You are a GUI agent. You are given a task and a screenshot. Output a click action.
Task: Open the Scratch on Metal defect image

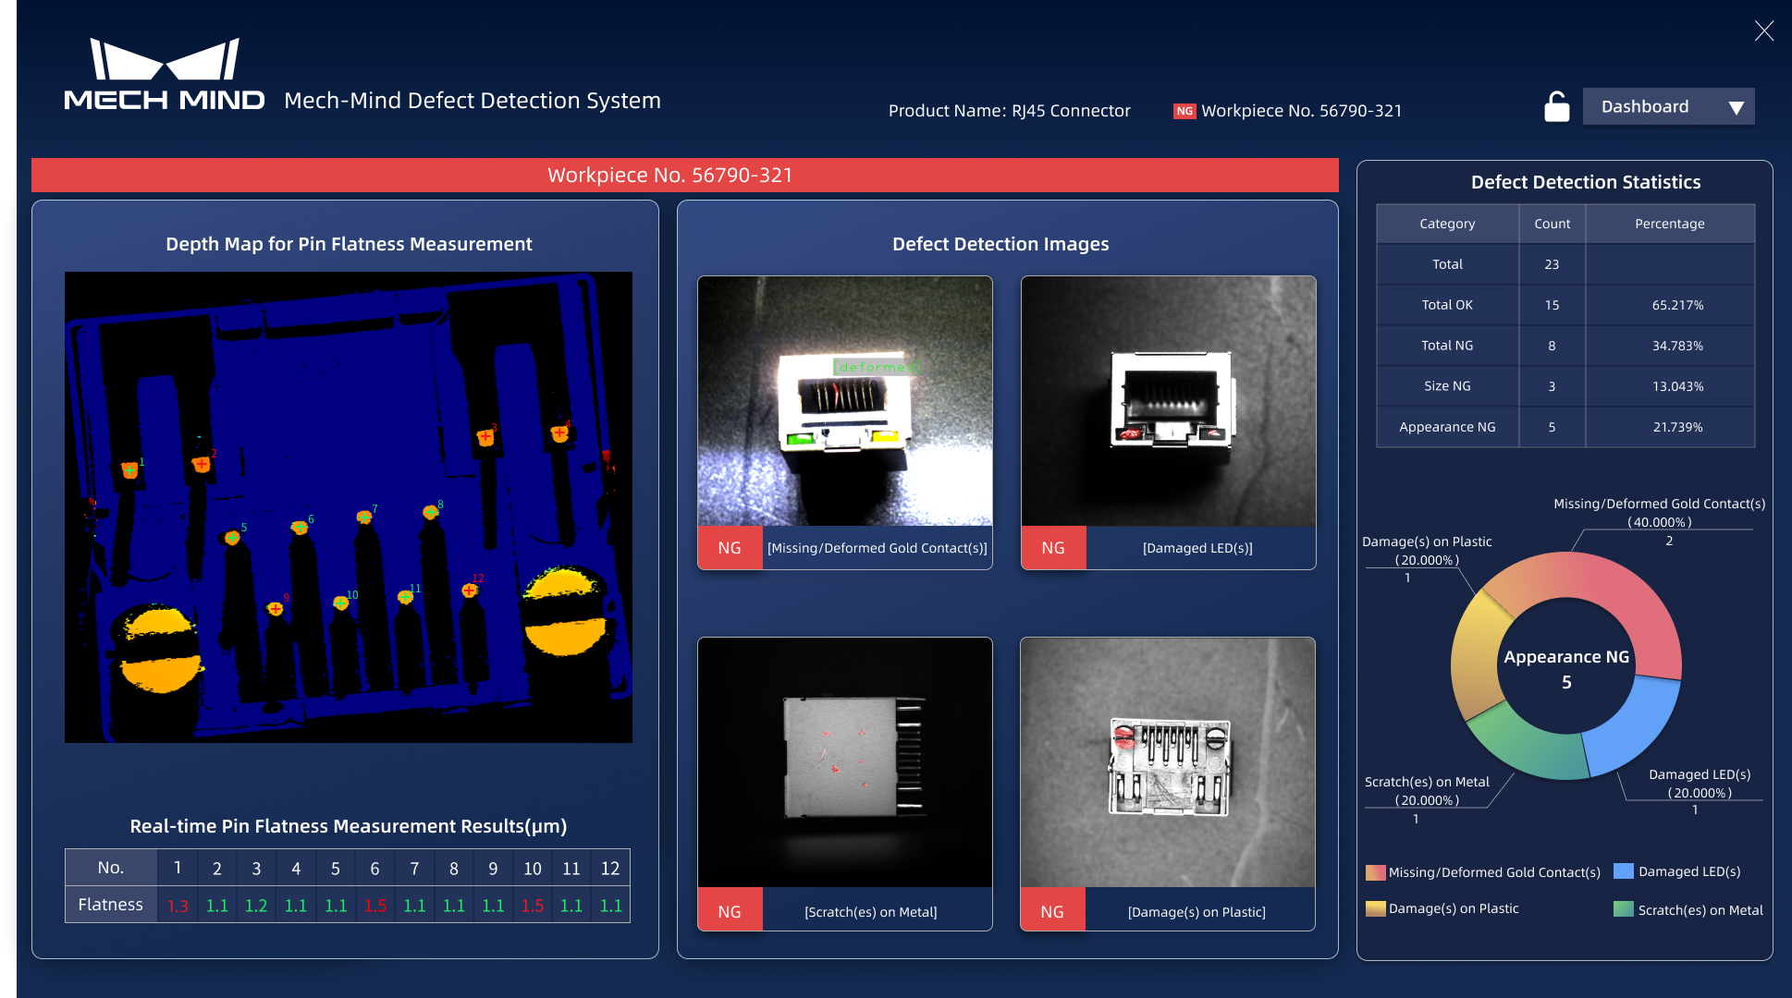[844, 761]
